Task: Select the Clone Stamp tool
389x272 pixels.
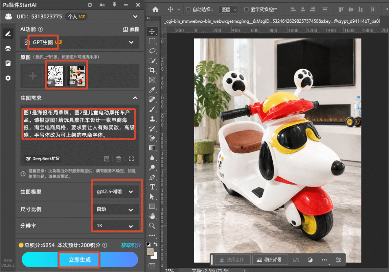Action: coord(152,119)
